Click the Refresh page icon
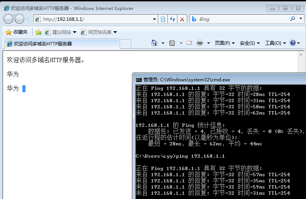Image resolution: width=306 pixels, height=199 pixels. 172,19
